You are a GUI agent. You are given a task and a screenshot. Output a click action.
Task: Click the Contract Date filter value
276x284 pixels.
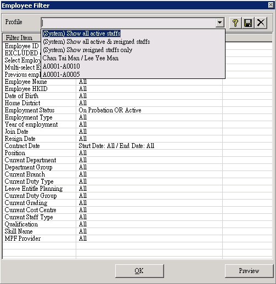[x=116, y=146]
